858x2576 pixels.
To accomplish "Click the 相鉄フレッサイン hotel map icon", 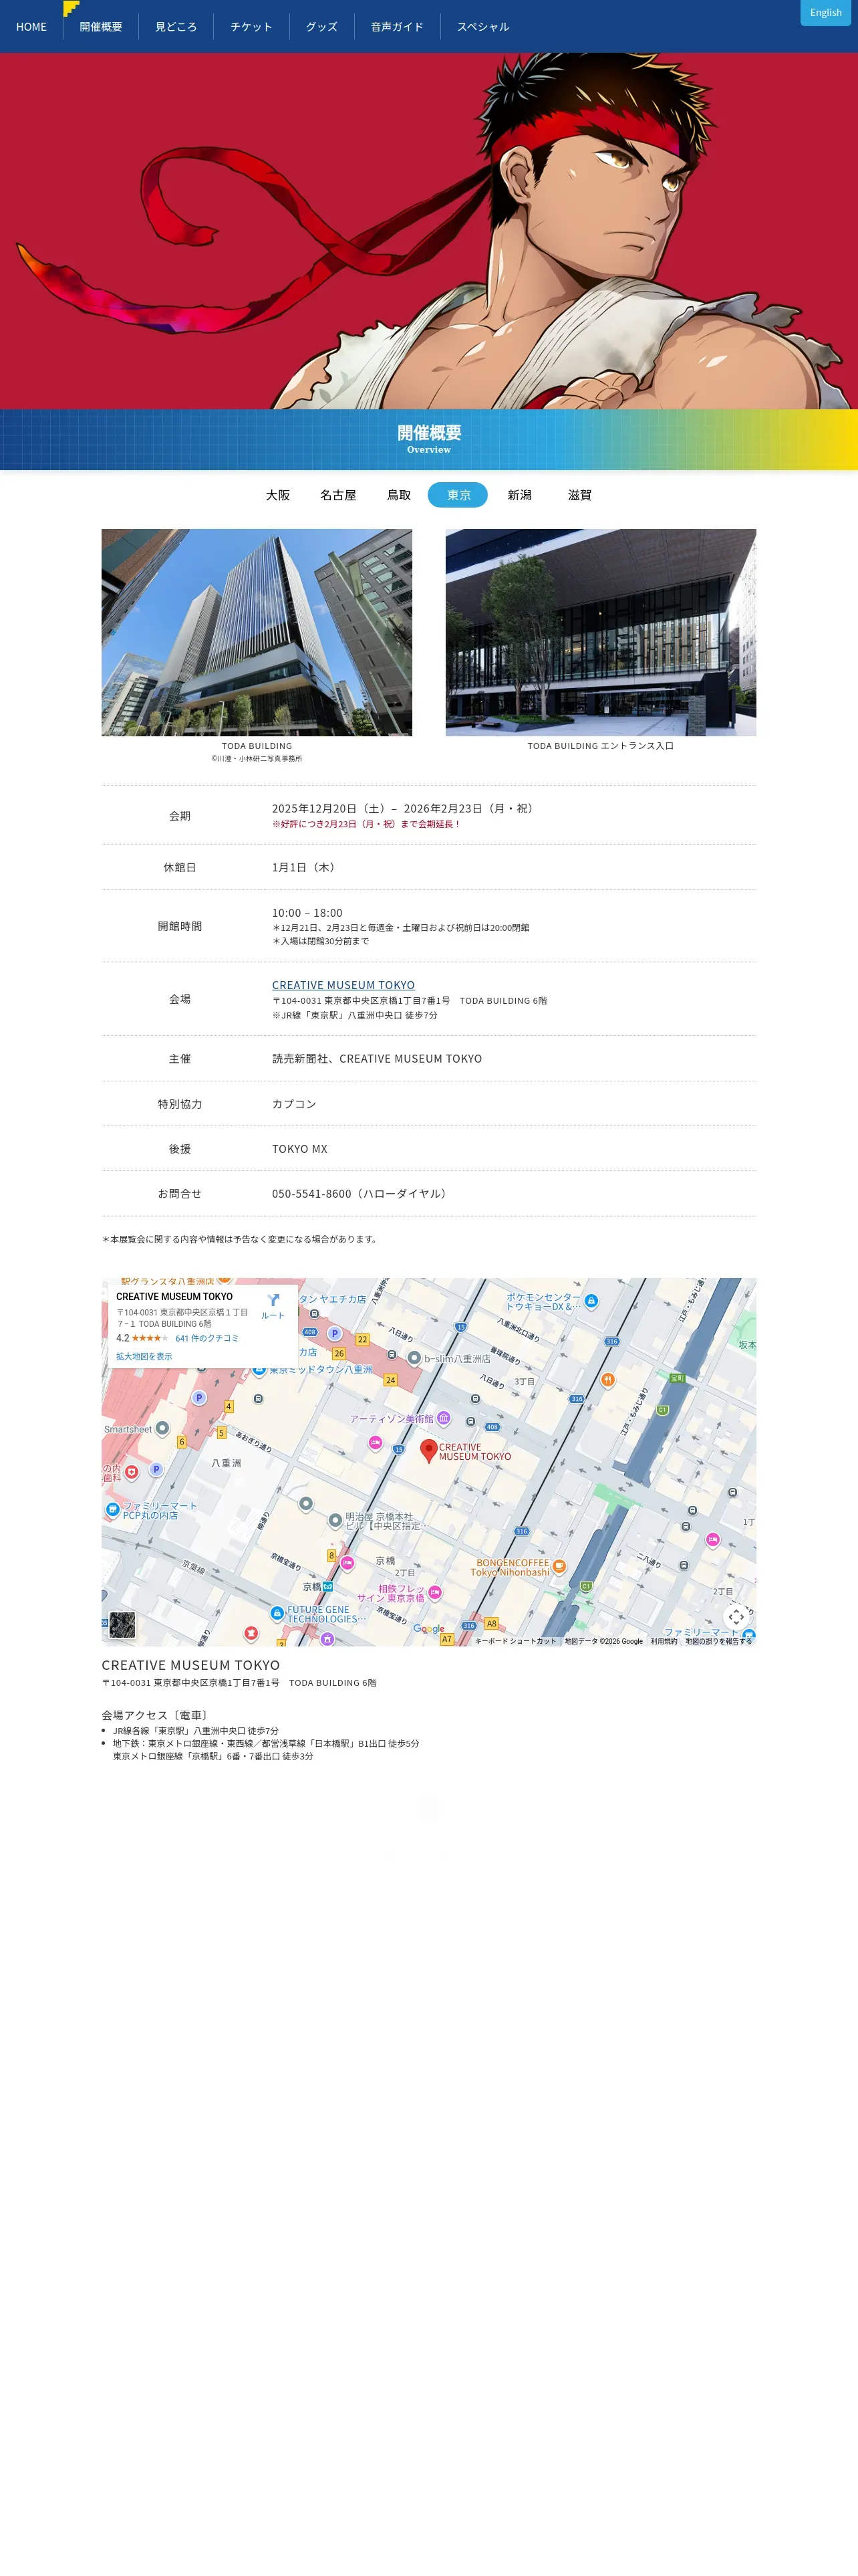I will tap(434, 1592).
